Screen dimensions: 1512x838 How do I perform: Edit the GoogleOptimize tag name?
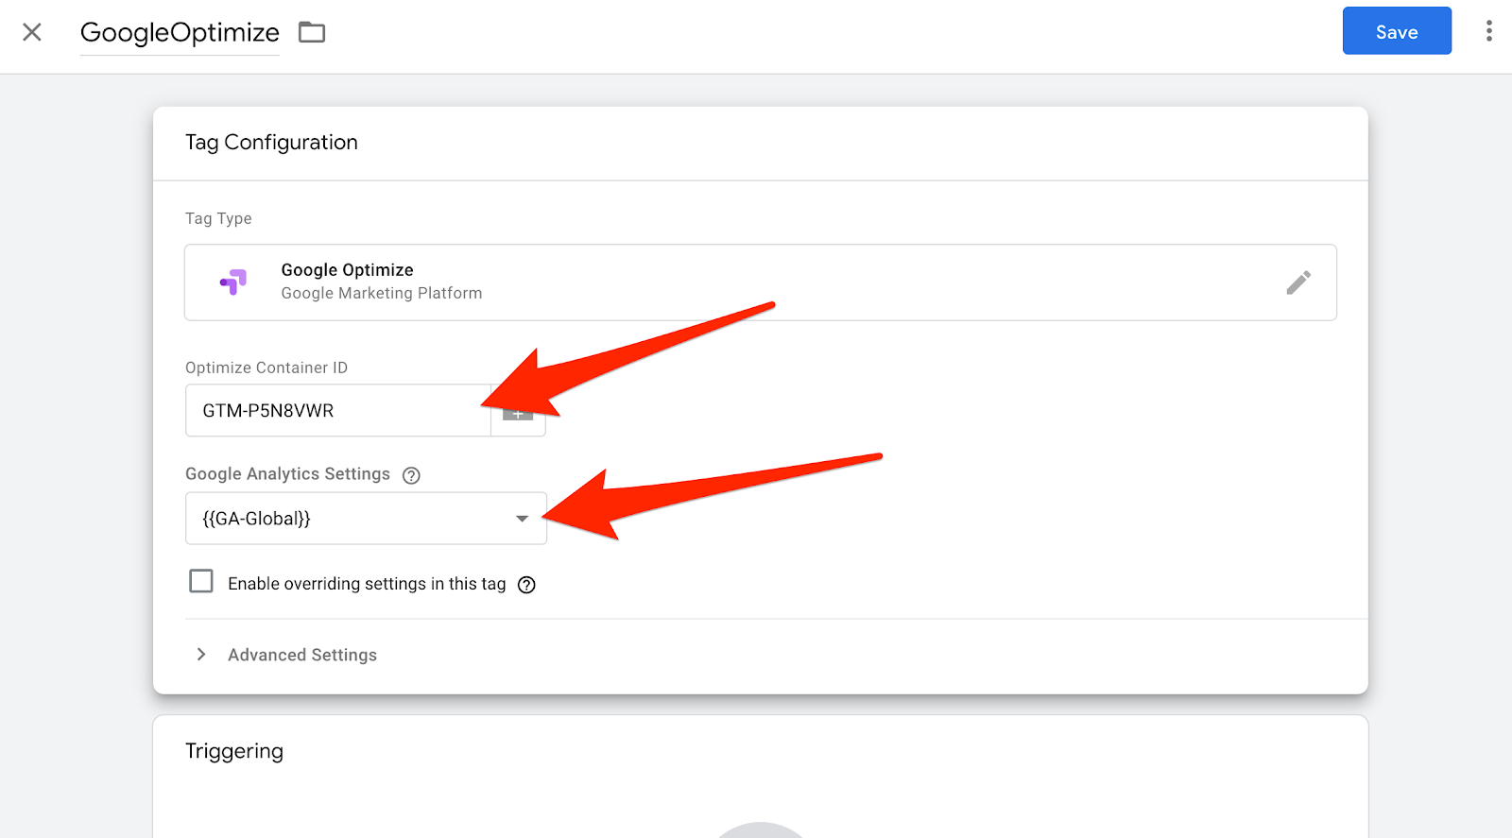(180, 33)
